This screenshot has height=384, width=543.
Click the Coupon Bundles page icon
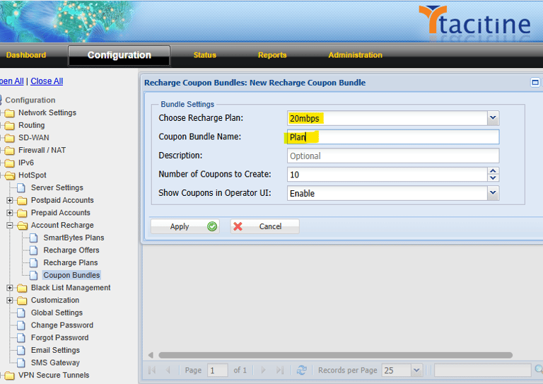[x=34, y=275]
